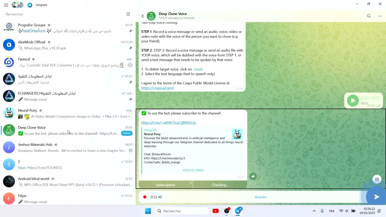Click the AlexMods Official avatar
Image resolution: width=386 pixels, height=217 pixels.
point(9,45)
